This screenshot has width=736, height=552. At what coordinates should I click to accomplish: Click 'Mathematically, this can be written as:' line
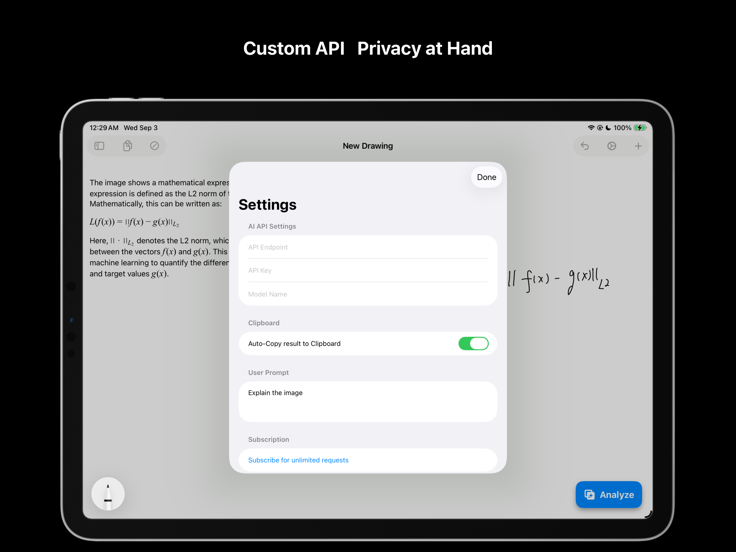[156, 204]
